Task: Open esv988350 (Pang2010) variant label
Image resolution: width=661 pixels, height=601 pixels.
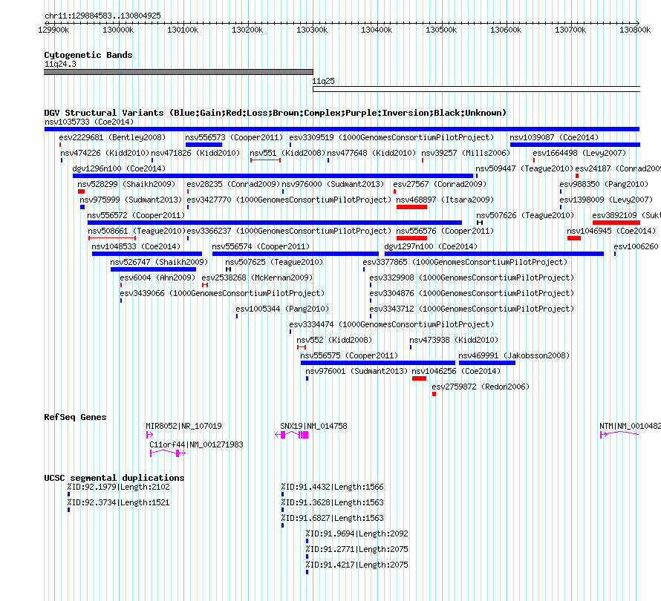Action: pos(604,184)
